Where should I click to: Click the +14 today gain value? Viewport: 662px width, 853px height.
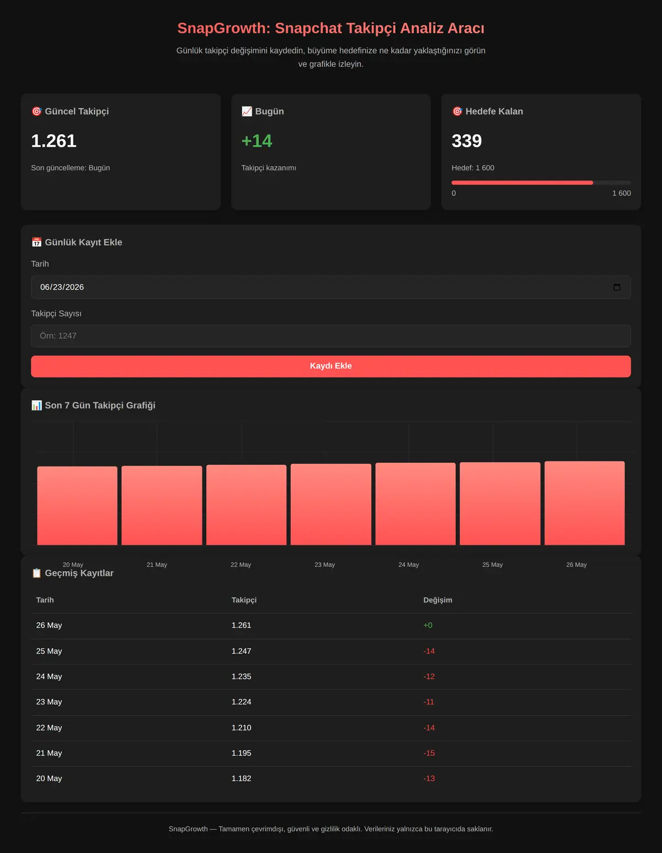(257, 141)
